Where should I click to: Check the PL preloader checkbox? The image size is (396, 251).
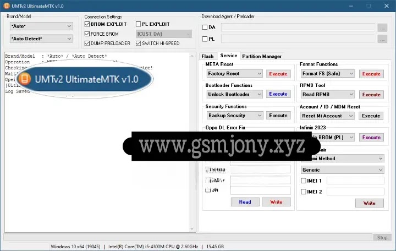(x=205, y=39)
